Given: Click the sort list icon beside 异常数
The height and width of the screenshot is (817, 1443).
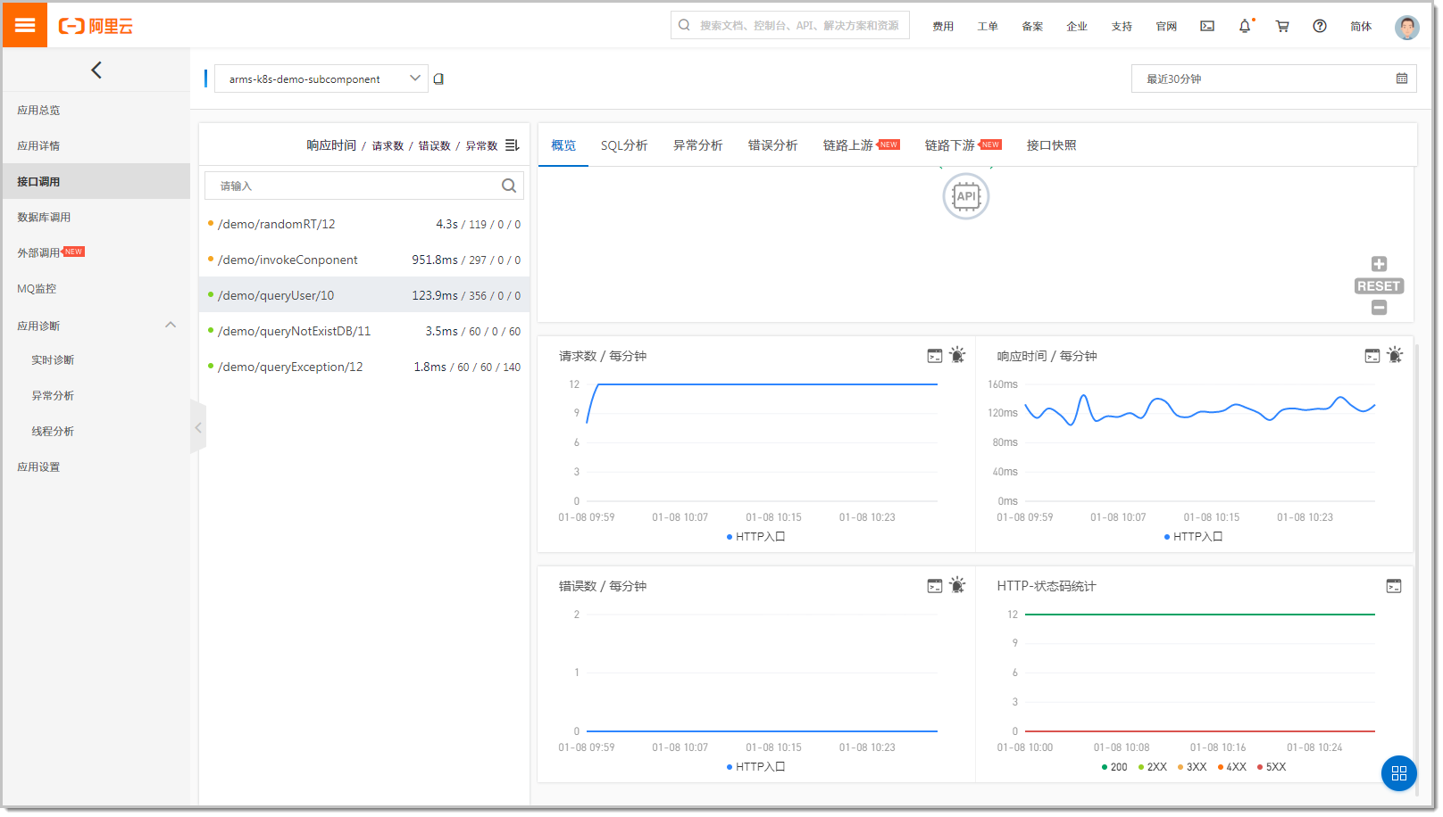Looking at the screenshot, I should (512, 144).
